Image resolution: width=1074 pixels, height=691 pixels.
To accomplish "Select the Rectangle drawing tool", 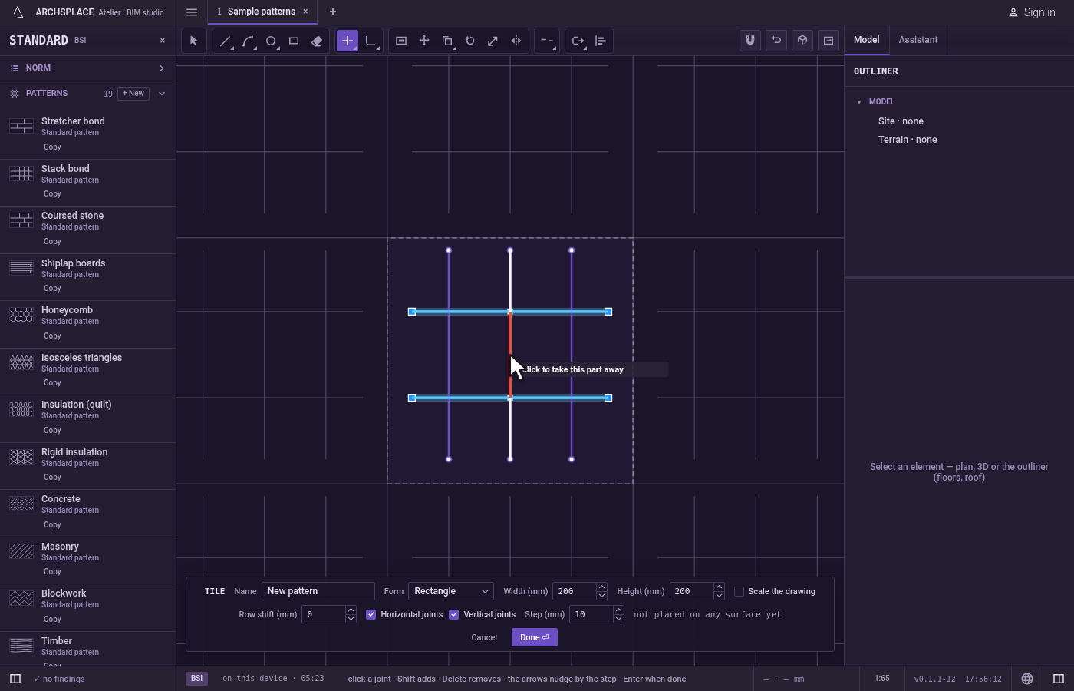I will coord(294,41).
